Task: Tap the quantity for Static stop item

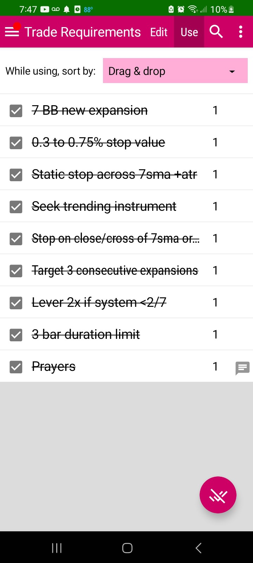Action: (x=215, y=175)
